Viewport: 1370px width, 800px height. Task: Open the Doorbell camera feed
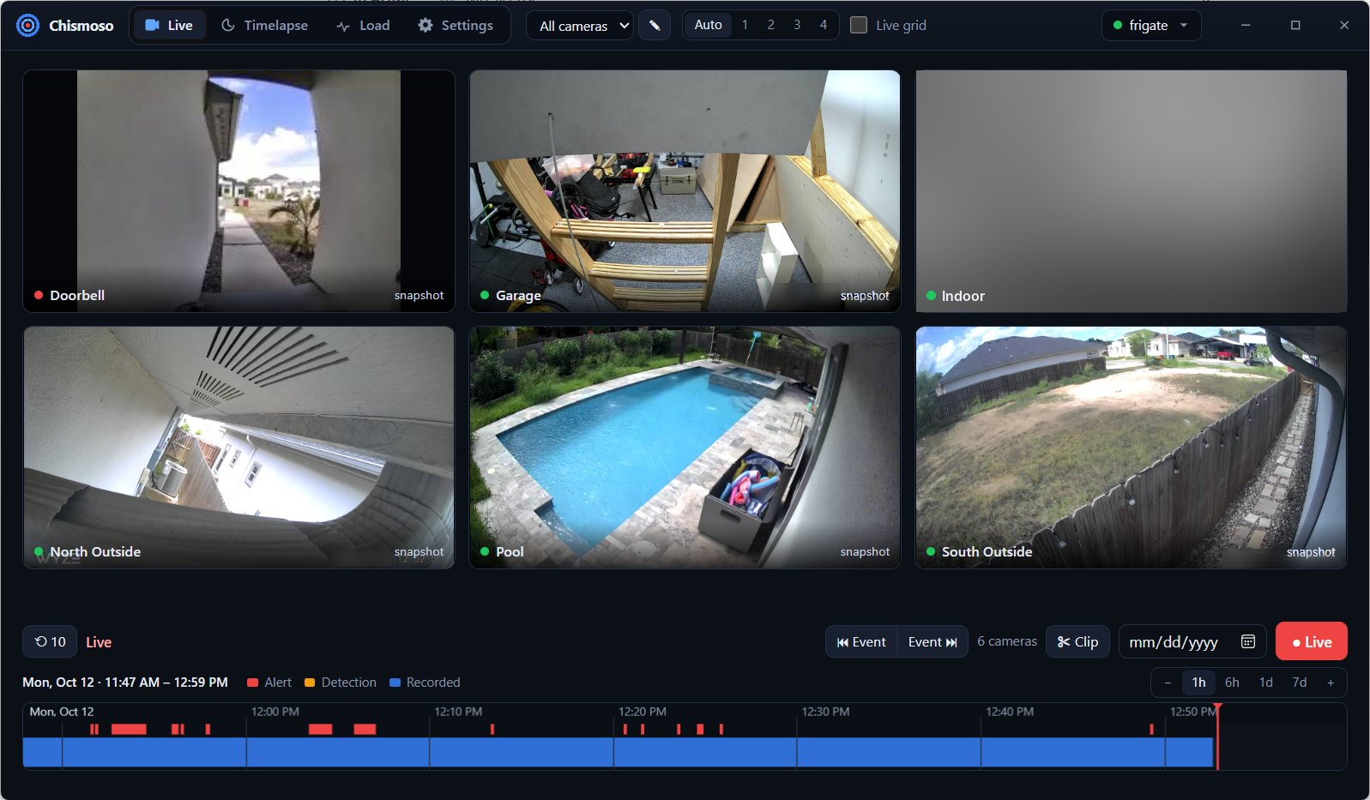point(238,190)
